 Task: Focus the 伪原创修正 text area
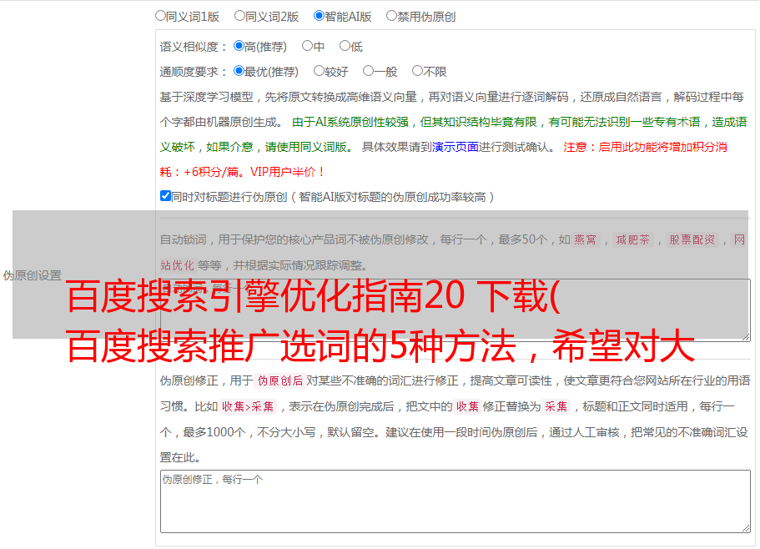455,501
